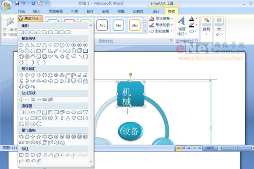Choose the heart shape
Screen dimensions: 254x169
[x=50, y=56]
